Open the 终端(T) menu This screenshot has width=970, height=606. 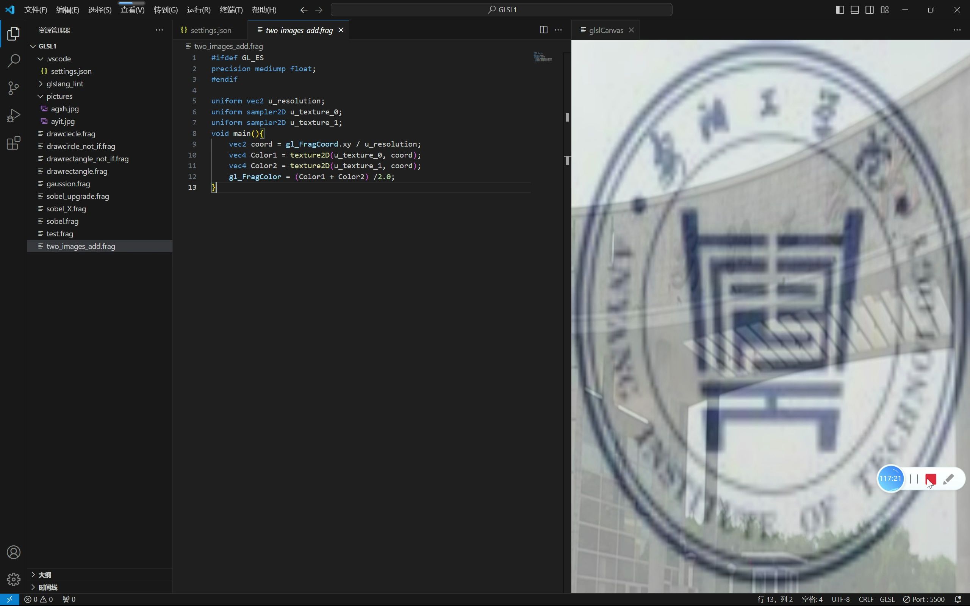(231, 10)
